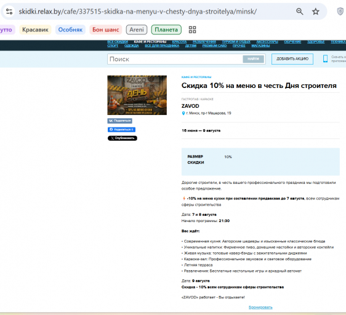The width and height of the screenshot is (346, 315).
Task: Click the lightning bolt emoji before -10%
Action: tap(184, 198)
